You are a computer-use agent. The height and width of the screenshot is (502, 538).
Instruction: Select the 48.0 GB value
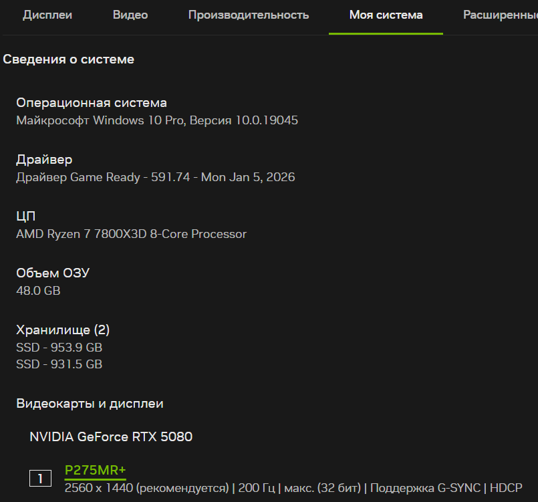[38, 291]
